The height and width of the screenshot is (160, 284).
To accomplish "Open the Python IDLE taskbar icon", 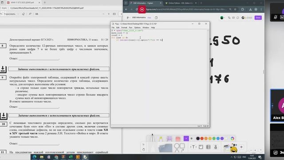I will (85, 157).
